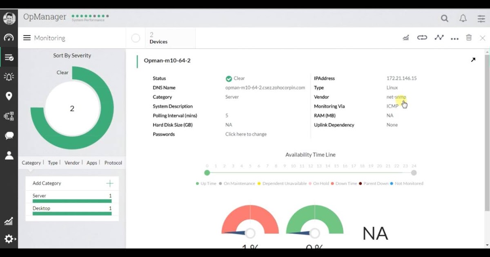This screenshot has width=490, height=257.
Task: Open the display options sliders icon
Action: [x=481, y=18]
